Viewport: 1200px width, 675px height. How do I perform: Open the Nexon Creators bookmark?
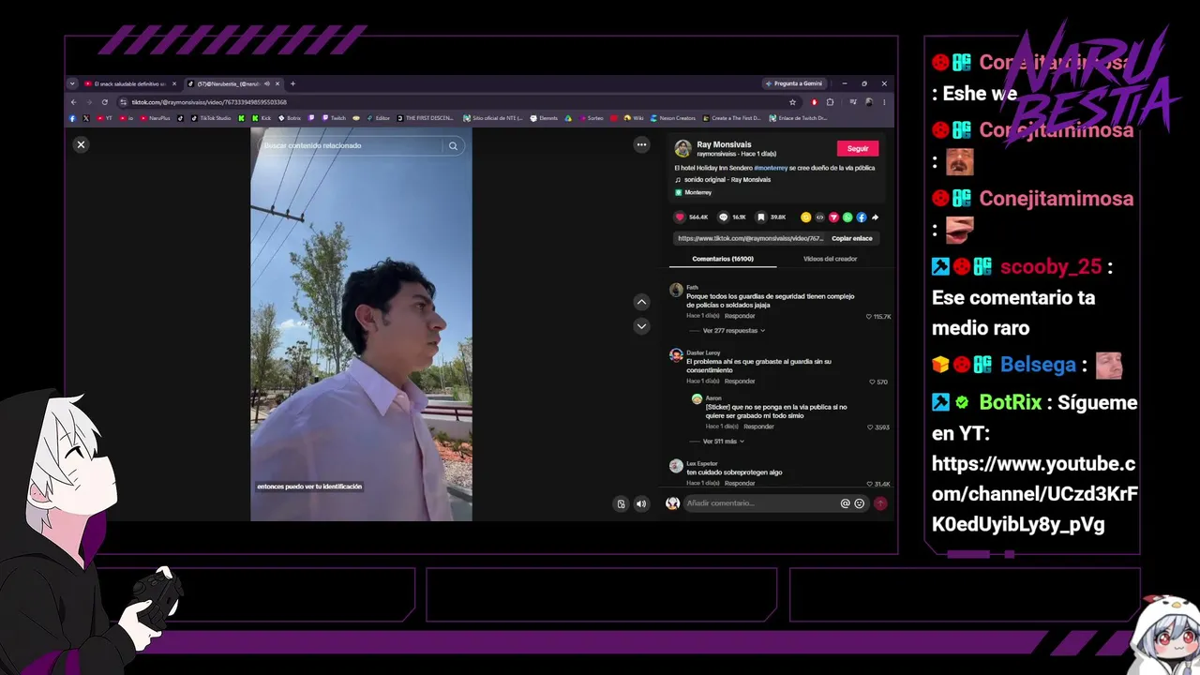(673, 118)
